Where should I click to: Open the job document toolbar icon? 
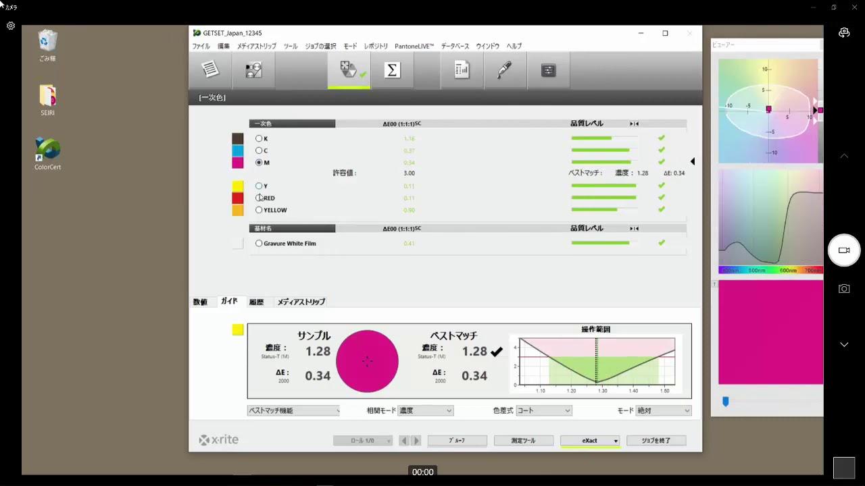tap(210, 70)
